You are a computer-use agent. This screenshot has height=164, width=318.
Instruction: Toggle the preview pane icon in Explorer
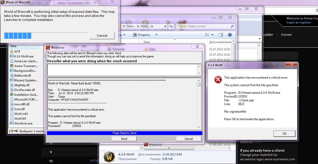(x=221, y=35)
